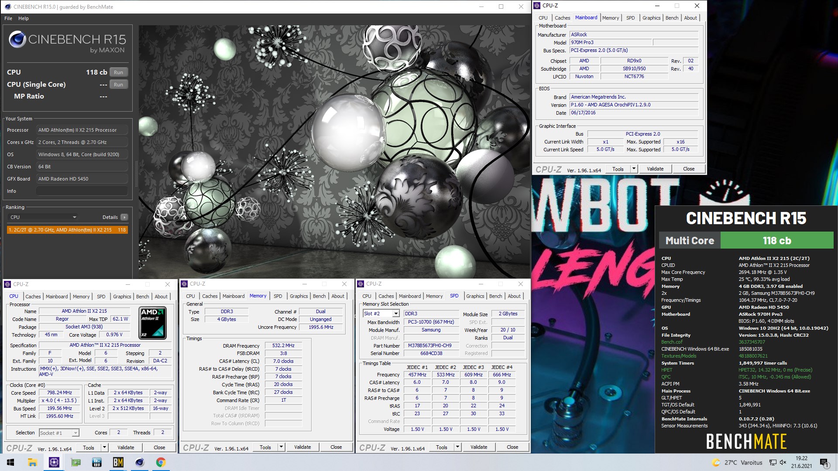Open the Cinebench taskbar icon
838x471 pixels.
click(x=140, y=462)
